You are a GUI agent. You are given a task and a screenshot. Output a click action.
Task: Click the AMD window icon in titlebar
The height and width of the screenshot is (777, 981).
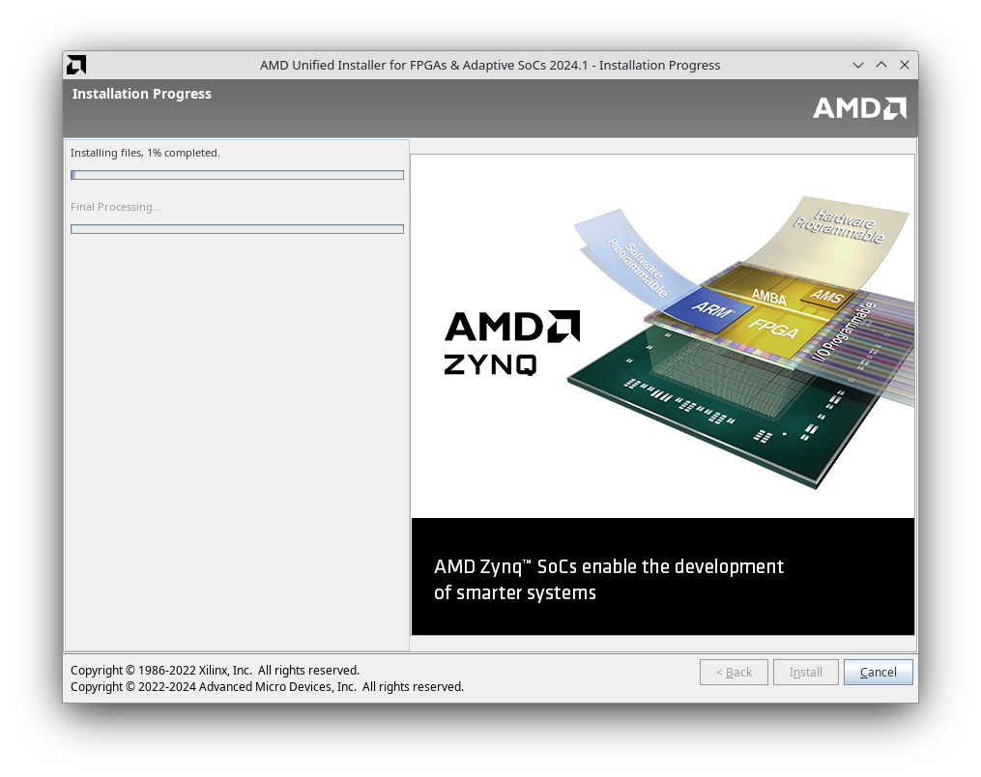point(75,65)
